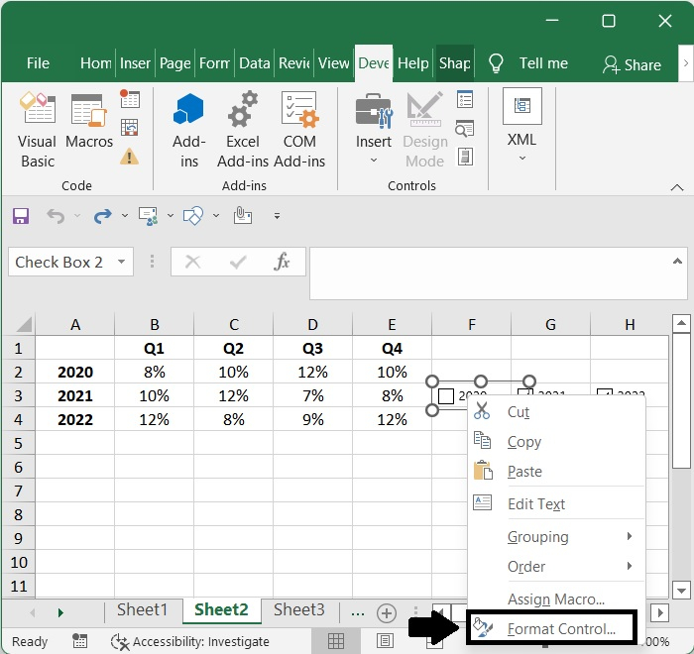This screenshot has height=654, width=694.
Task: Click the vertical scrollbar up arrow
Action: coord(680,324)
